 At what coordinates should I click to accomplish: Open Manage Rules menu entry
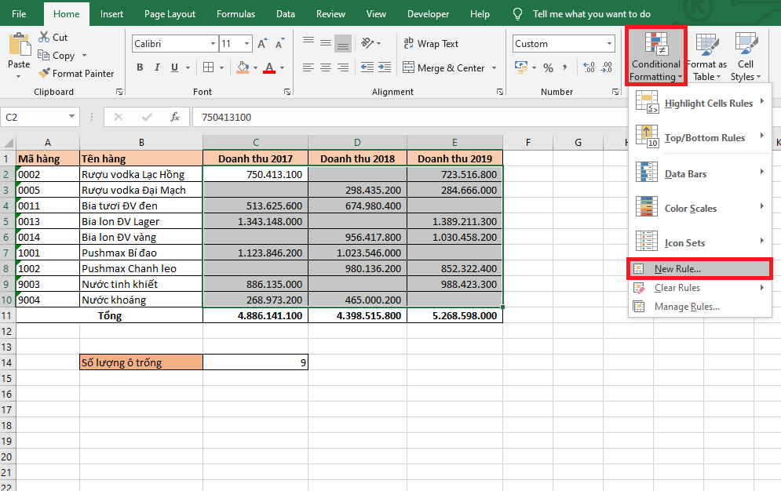[686, 307]
